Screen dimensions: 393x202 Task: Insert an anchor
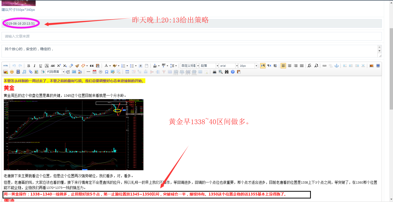point(337,66)
